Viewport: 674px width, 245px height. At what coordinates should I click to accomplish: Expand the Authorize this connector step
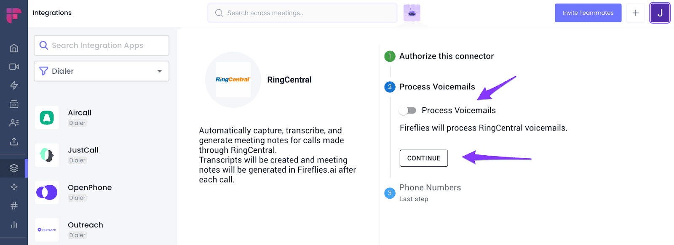pos(446,56)
